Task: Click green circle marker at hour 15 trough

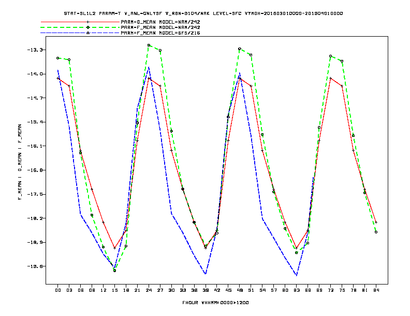Action: (114, 271)
